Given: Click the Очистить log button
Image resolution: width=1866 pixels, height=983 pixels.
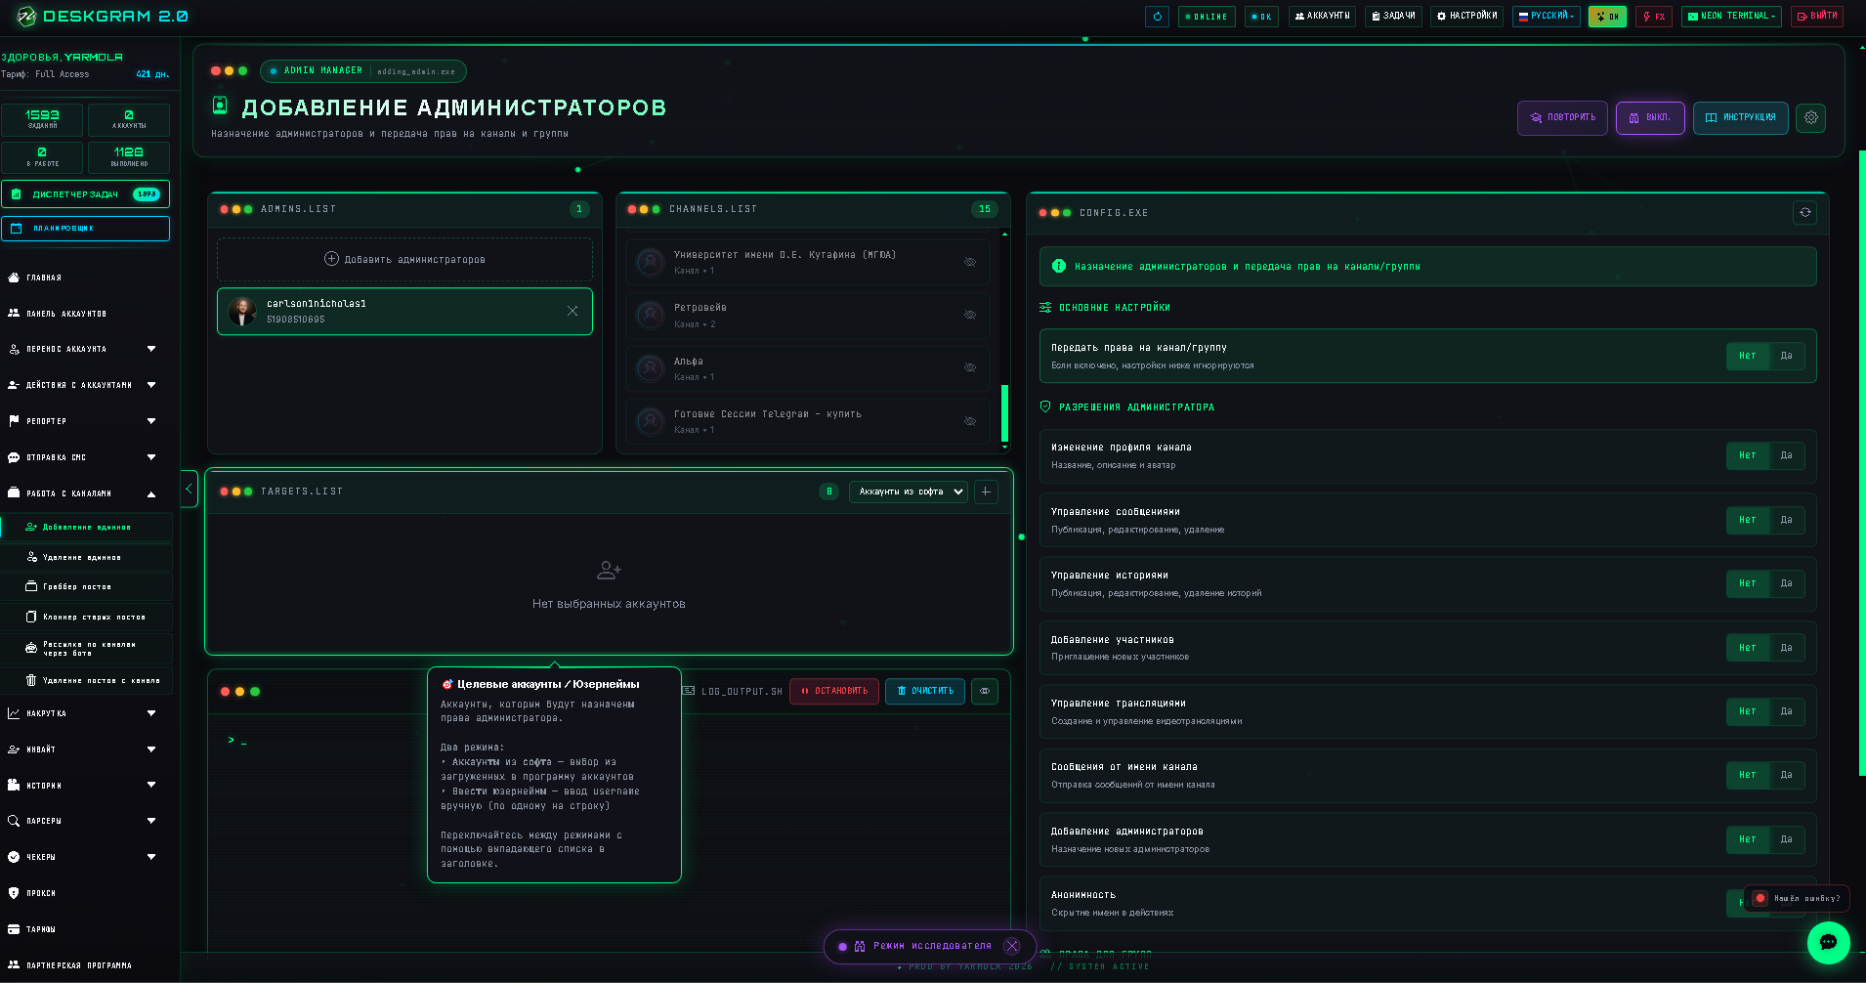Looking at the screenshot, I should coord(925,692).
